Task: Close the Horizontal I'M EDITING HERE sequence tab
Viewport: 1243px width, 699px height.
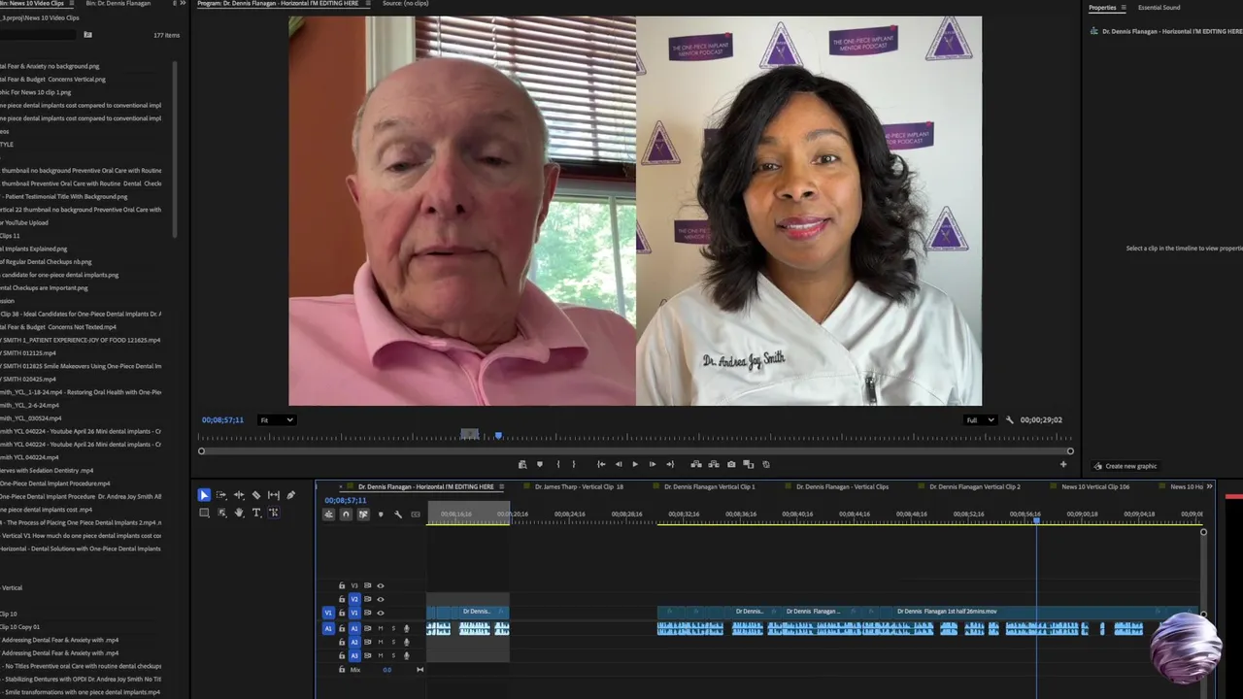Action: pos(341,486)
